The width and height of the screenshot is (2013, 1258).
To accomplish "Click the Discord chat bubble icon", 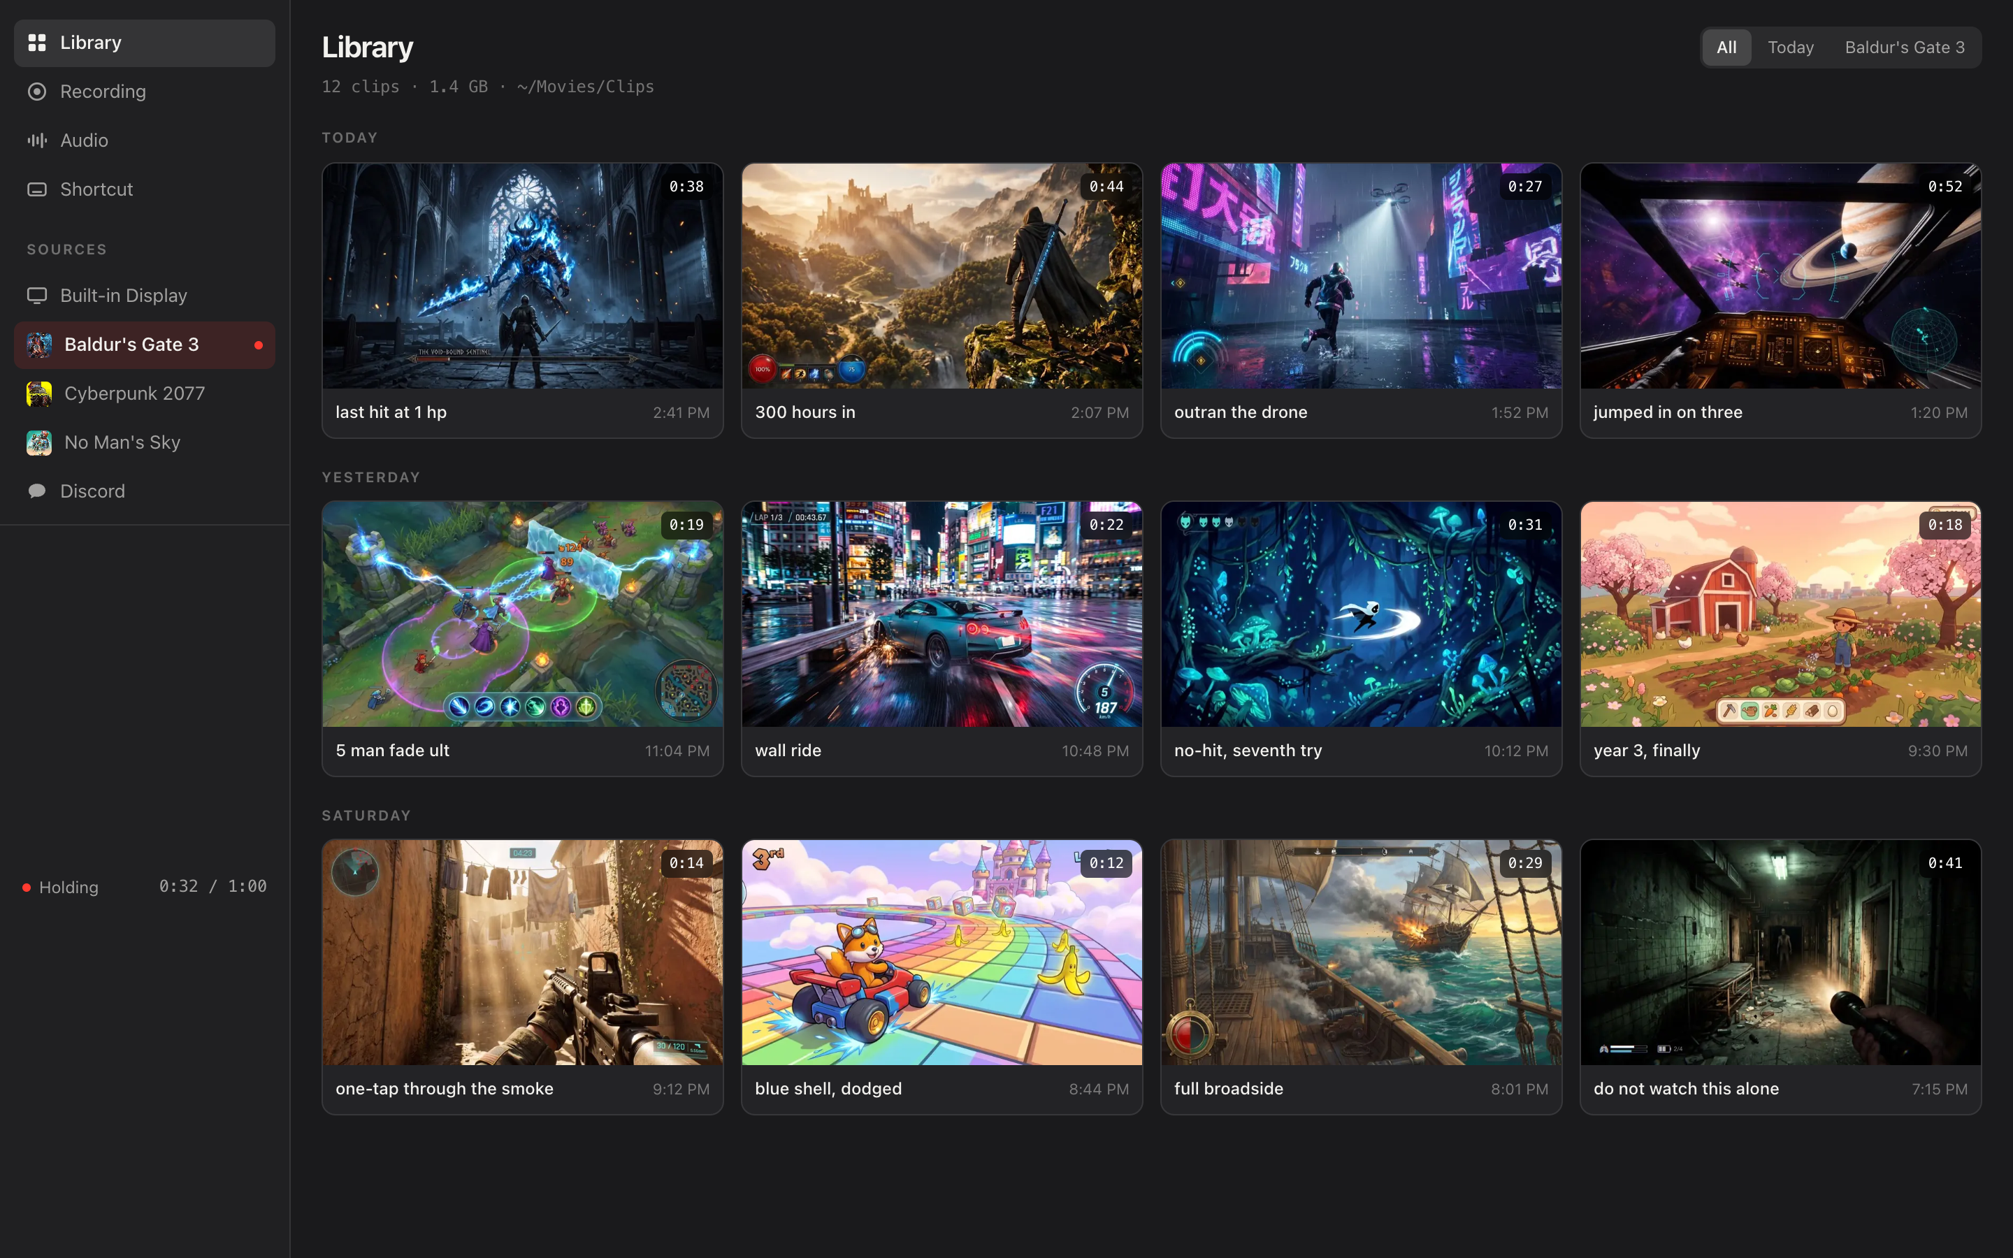I will 36,491.
